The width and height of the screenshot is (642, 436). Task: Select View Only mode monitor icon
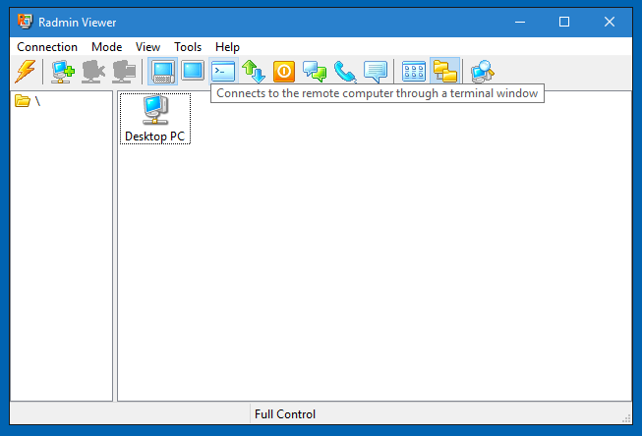[x=193, y=71]
